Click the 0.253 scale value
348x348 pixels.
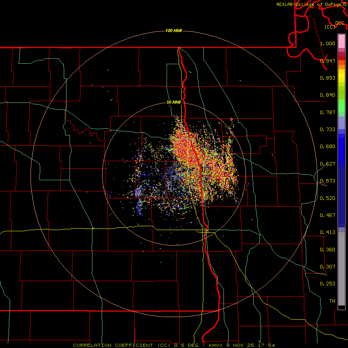point(328,284)
